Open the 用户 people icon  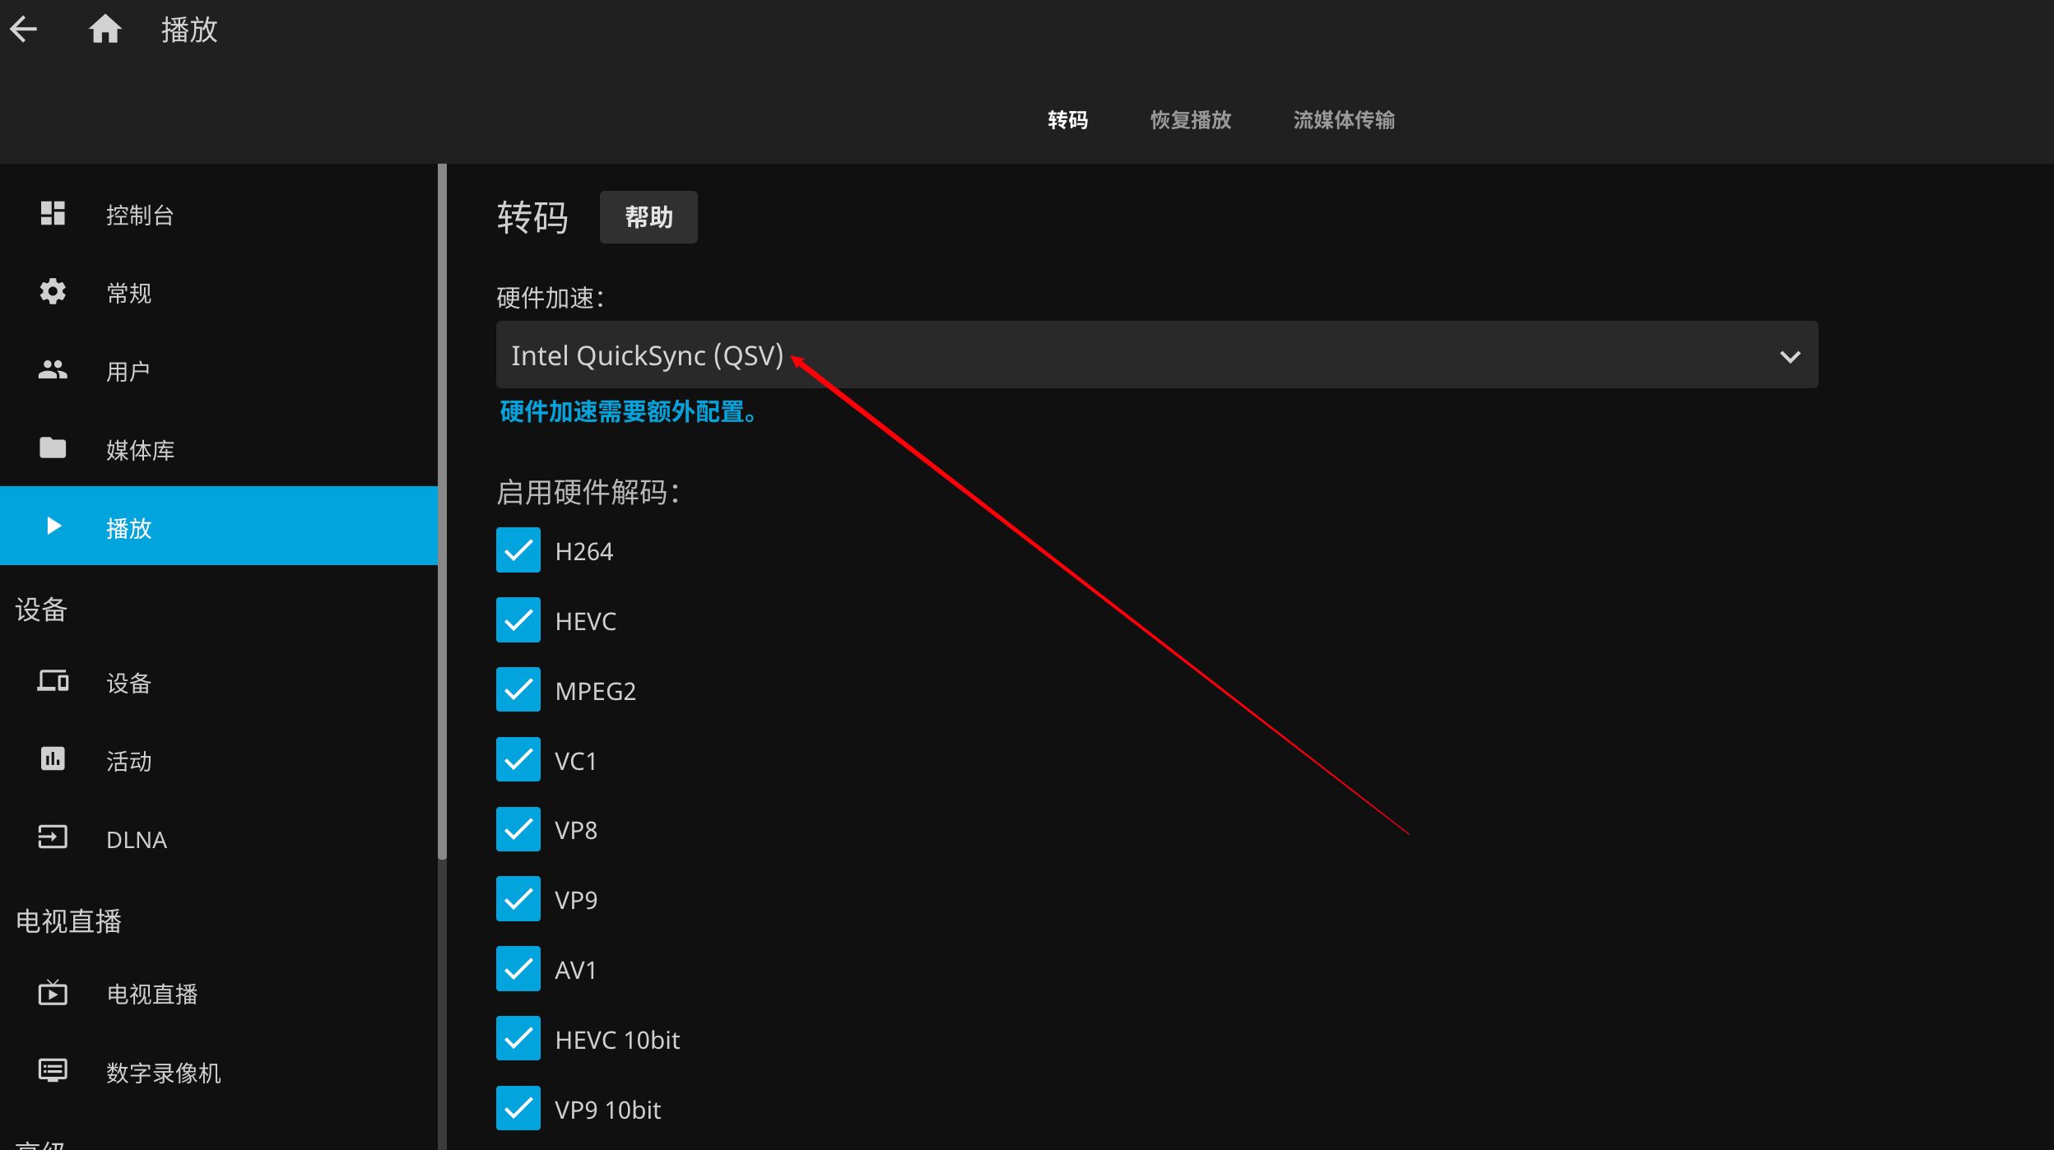(53, 370)
